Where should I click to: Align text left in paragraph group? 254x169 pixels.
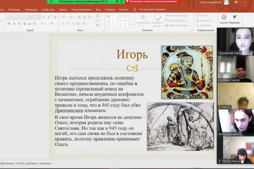tap(63, 24)
